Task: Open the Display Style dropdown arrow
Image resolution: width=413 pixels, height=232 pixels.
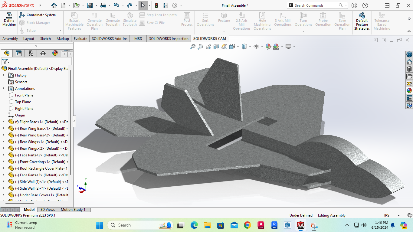Action: pos(250,47)
